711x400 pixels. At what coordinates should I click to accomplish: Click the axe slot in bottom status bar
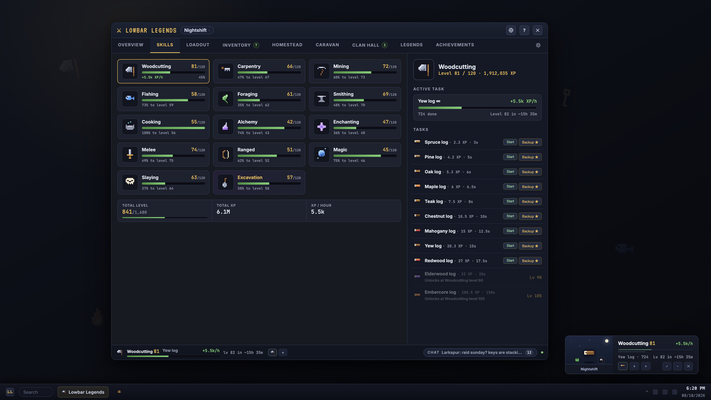[x=273, y=353]
